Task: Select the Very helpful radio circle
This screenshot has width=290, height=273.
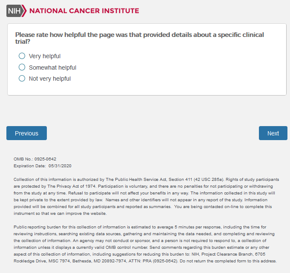Action: coord(22,56)
